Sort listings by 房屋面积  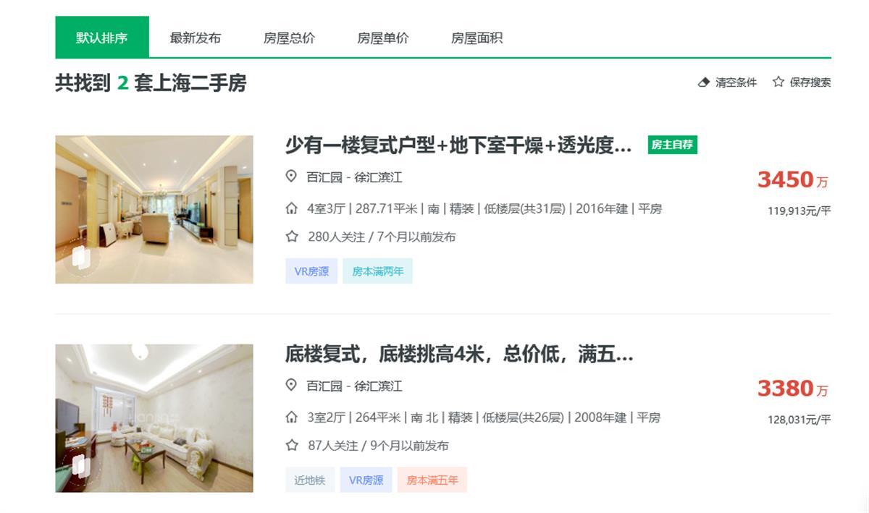click(477, 38)
